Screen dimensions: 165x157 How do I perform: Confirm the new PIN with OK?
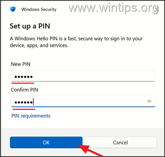tap(46, 143)
